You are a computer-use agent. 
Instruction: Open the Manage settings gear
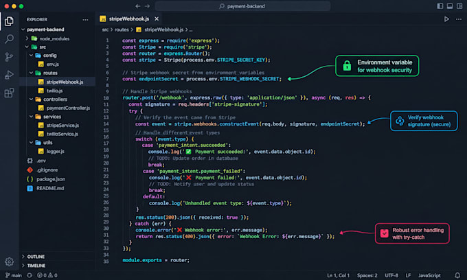9,261
